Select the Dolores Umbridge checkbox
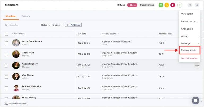Viewport: 204px width, 107px height. pos(7,88)
